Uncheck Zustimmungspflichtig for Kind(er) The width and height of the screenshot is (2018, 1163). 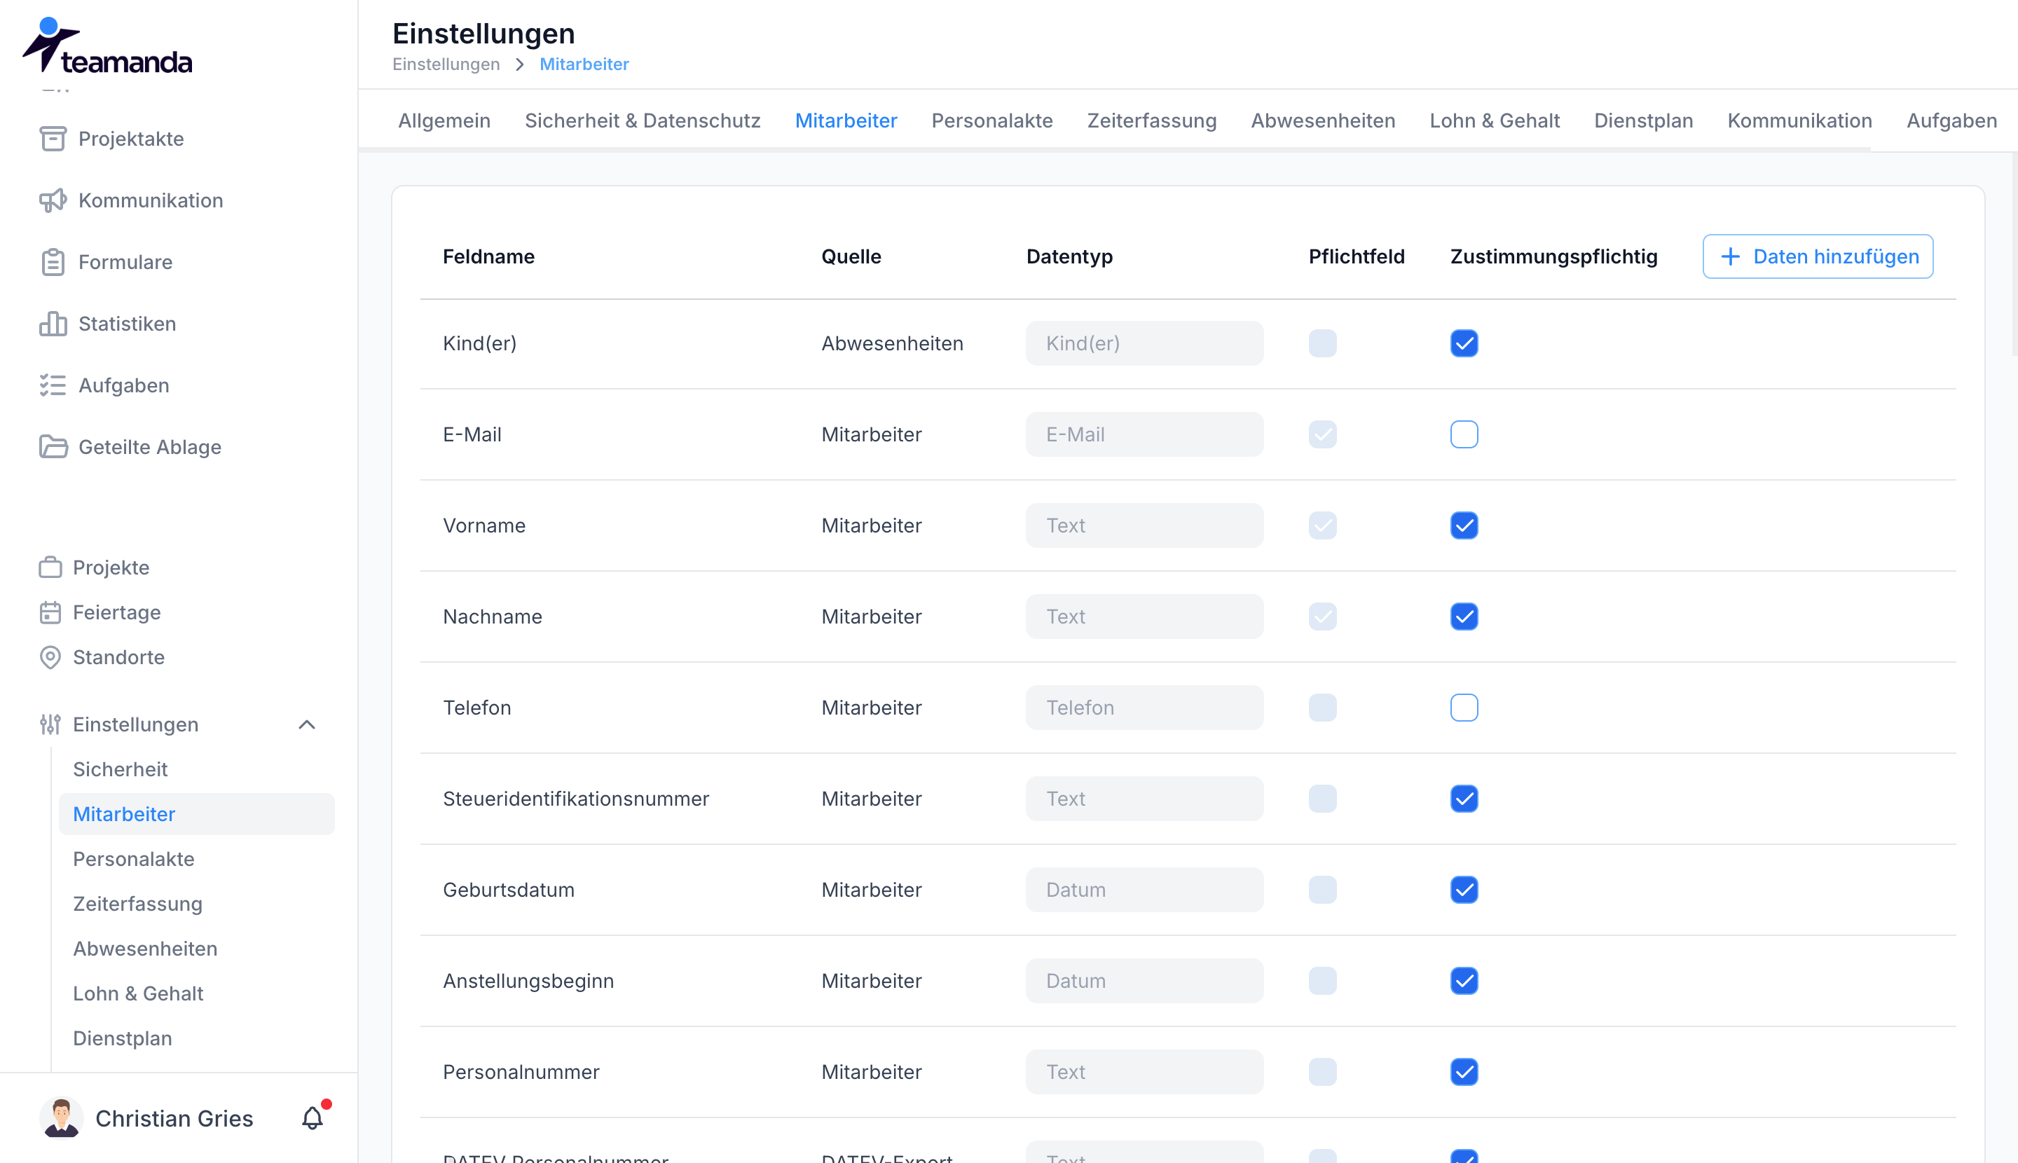coord(1464,343)
